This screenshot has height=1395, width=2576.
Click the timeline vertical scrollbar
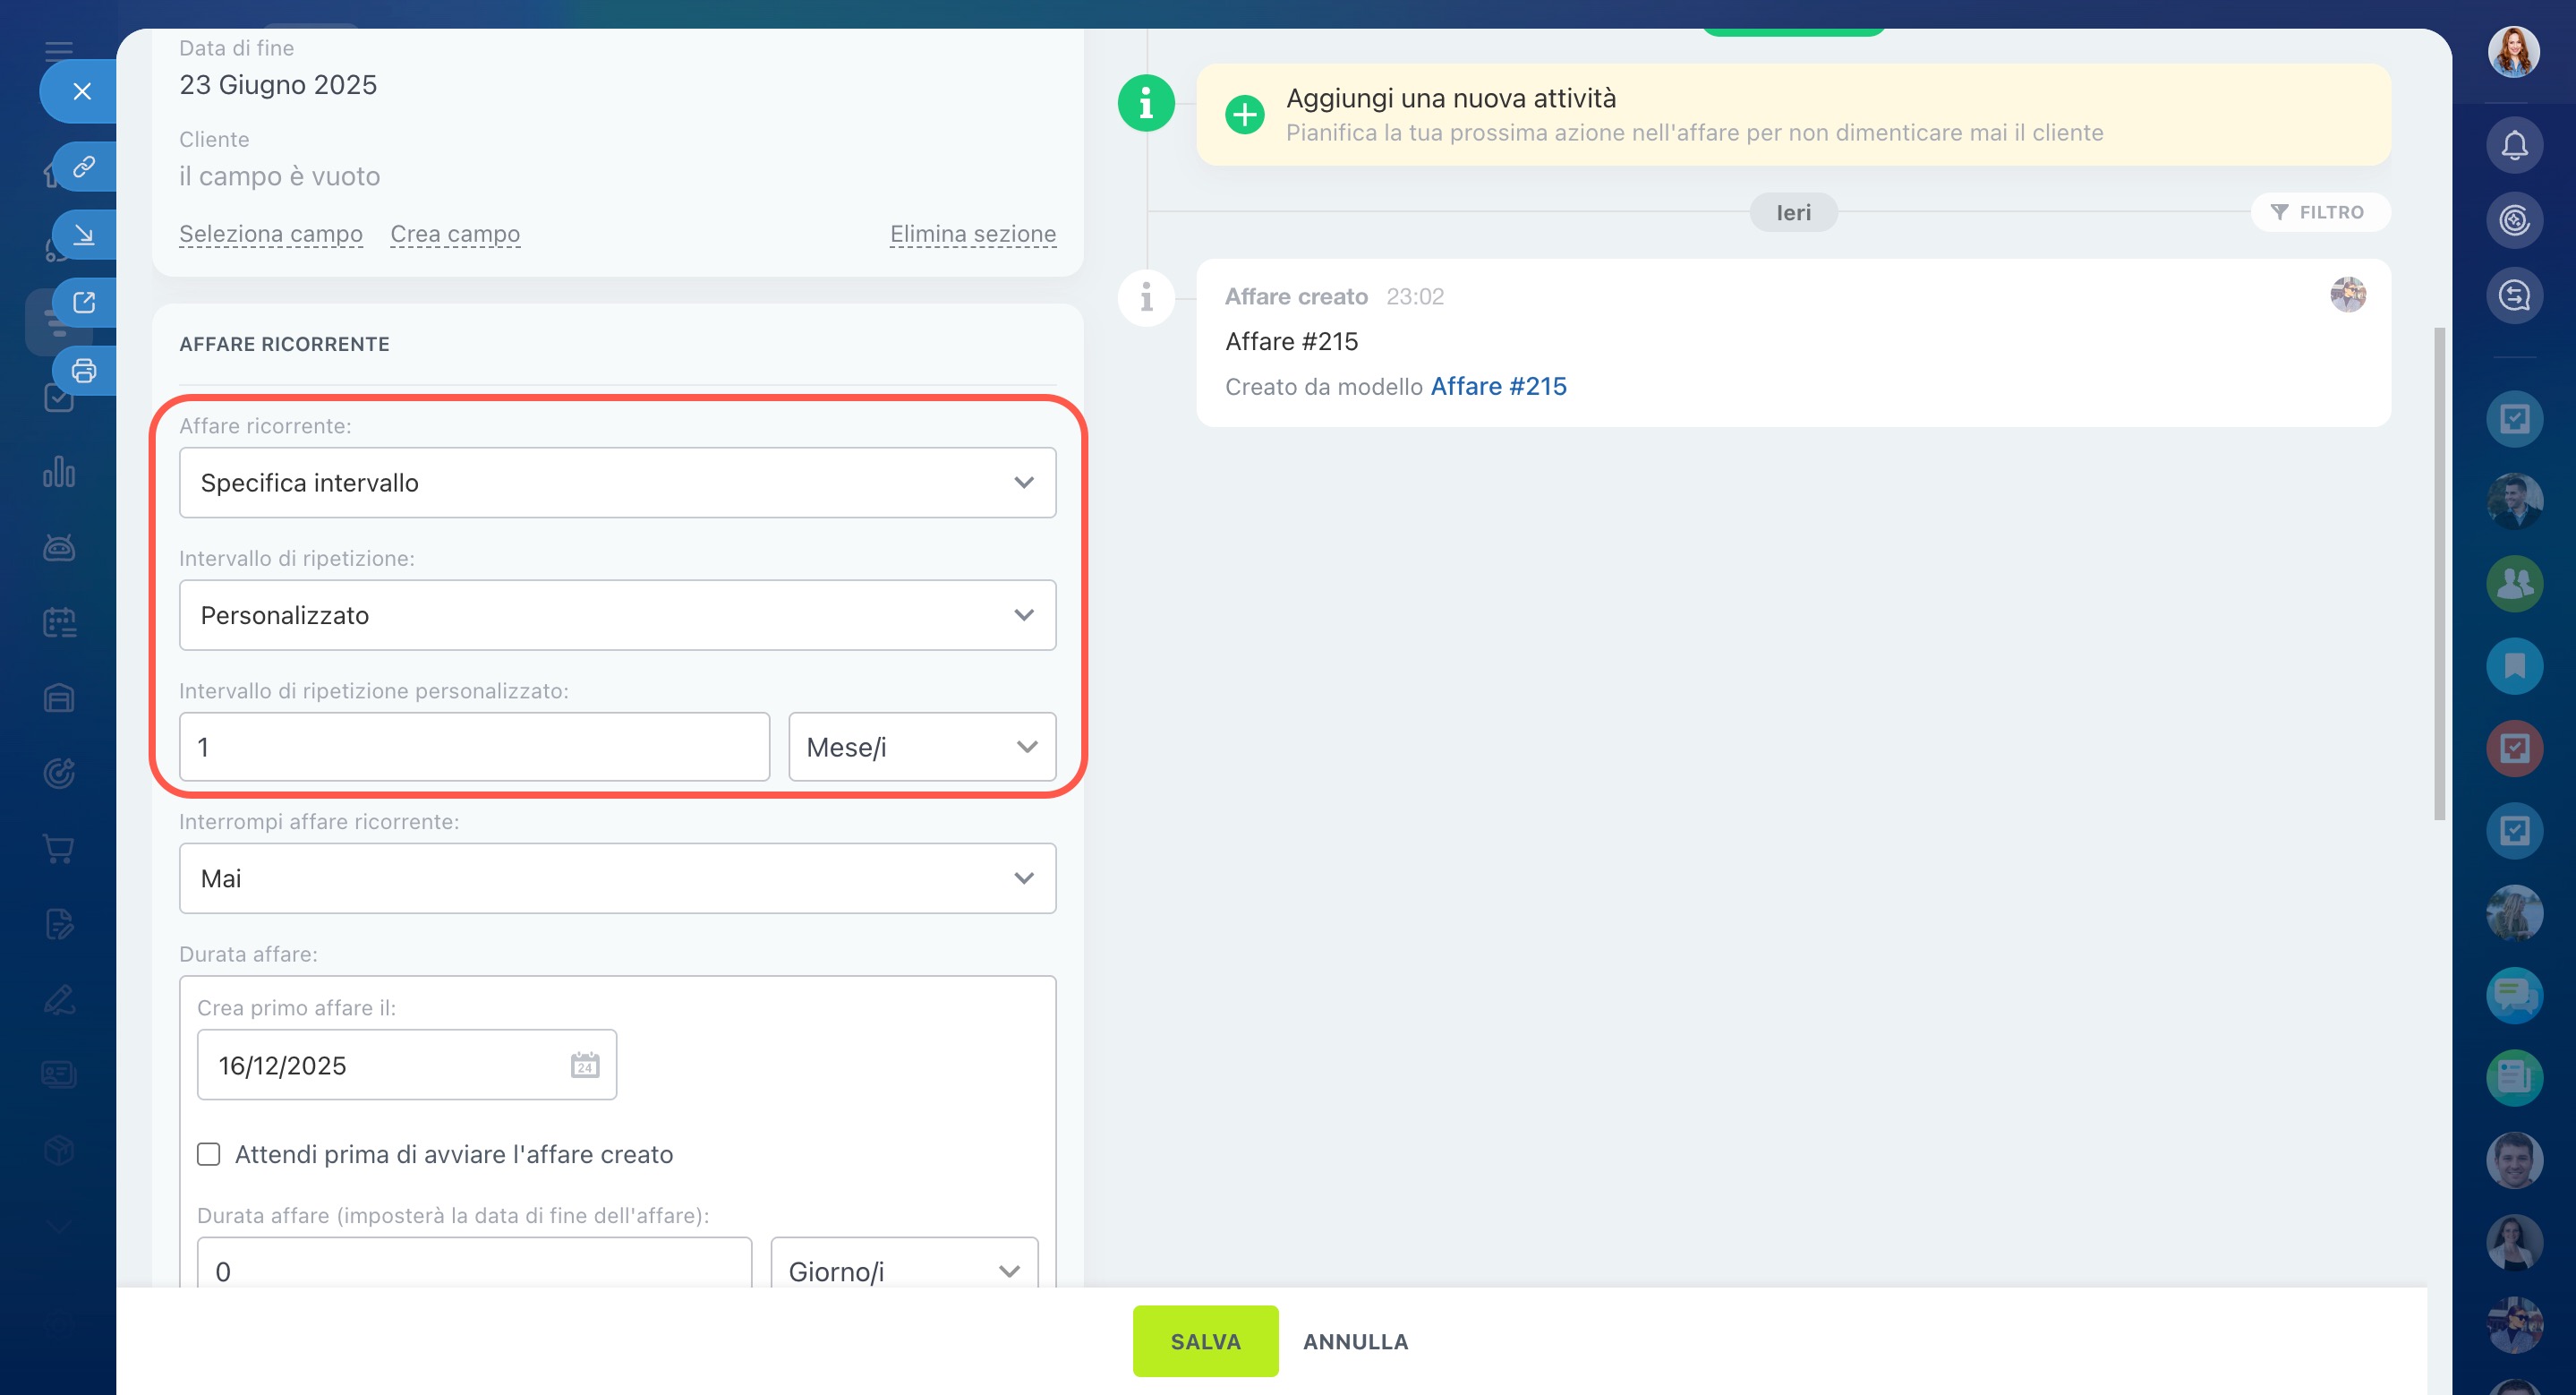2439,573
